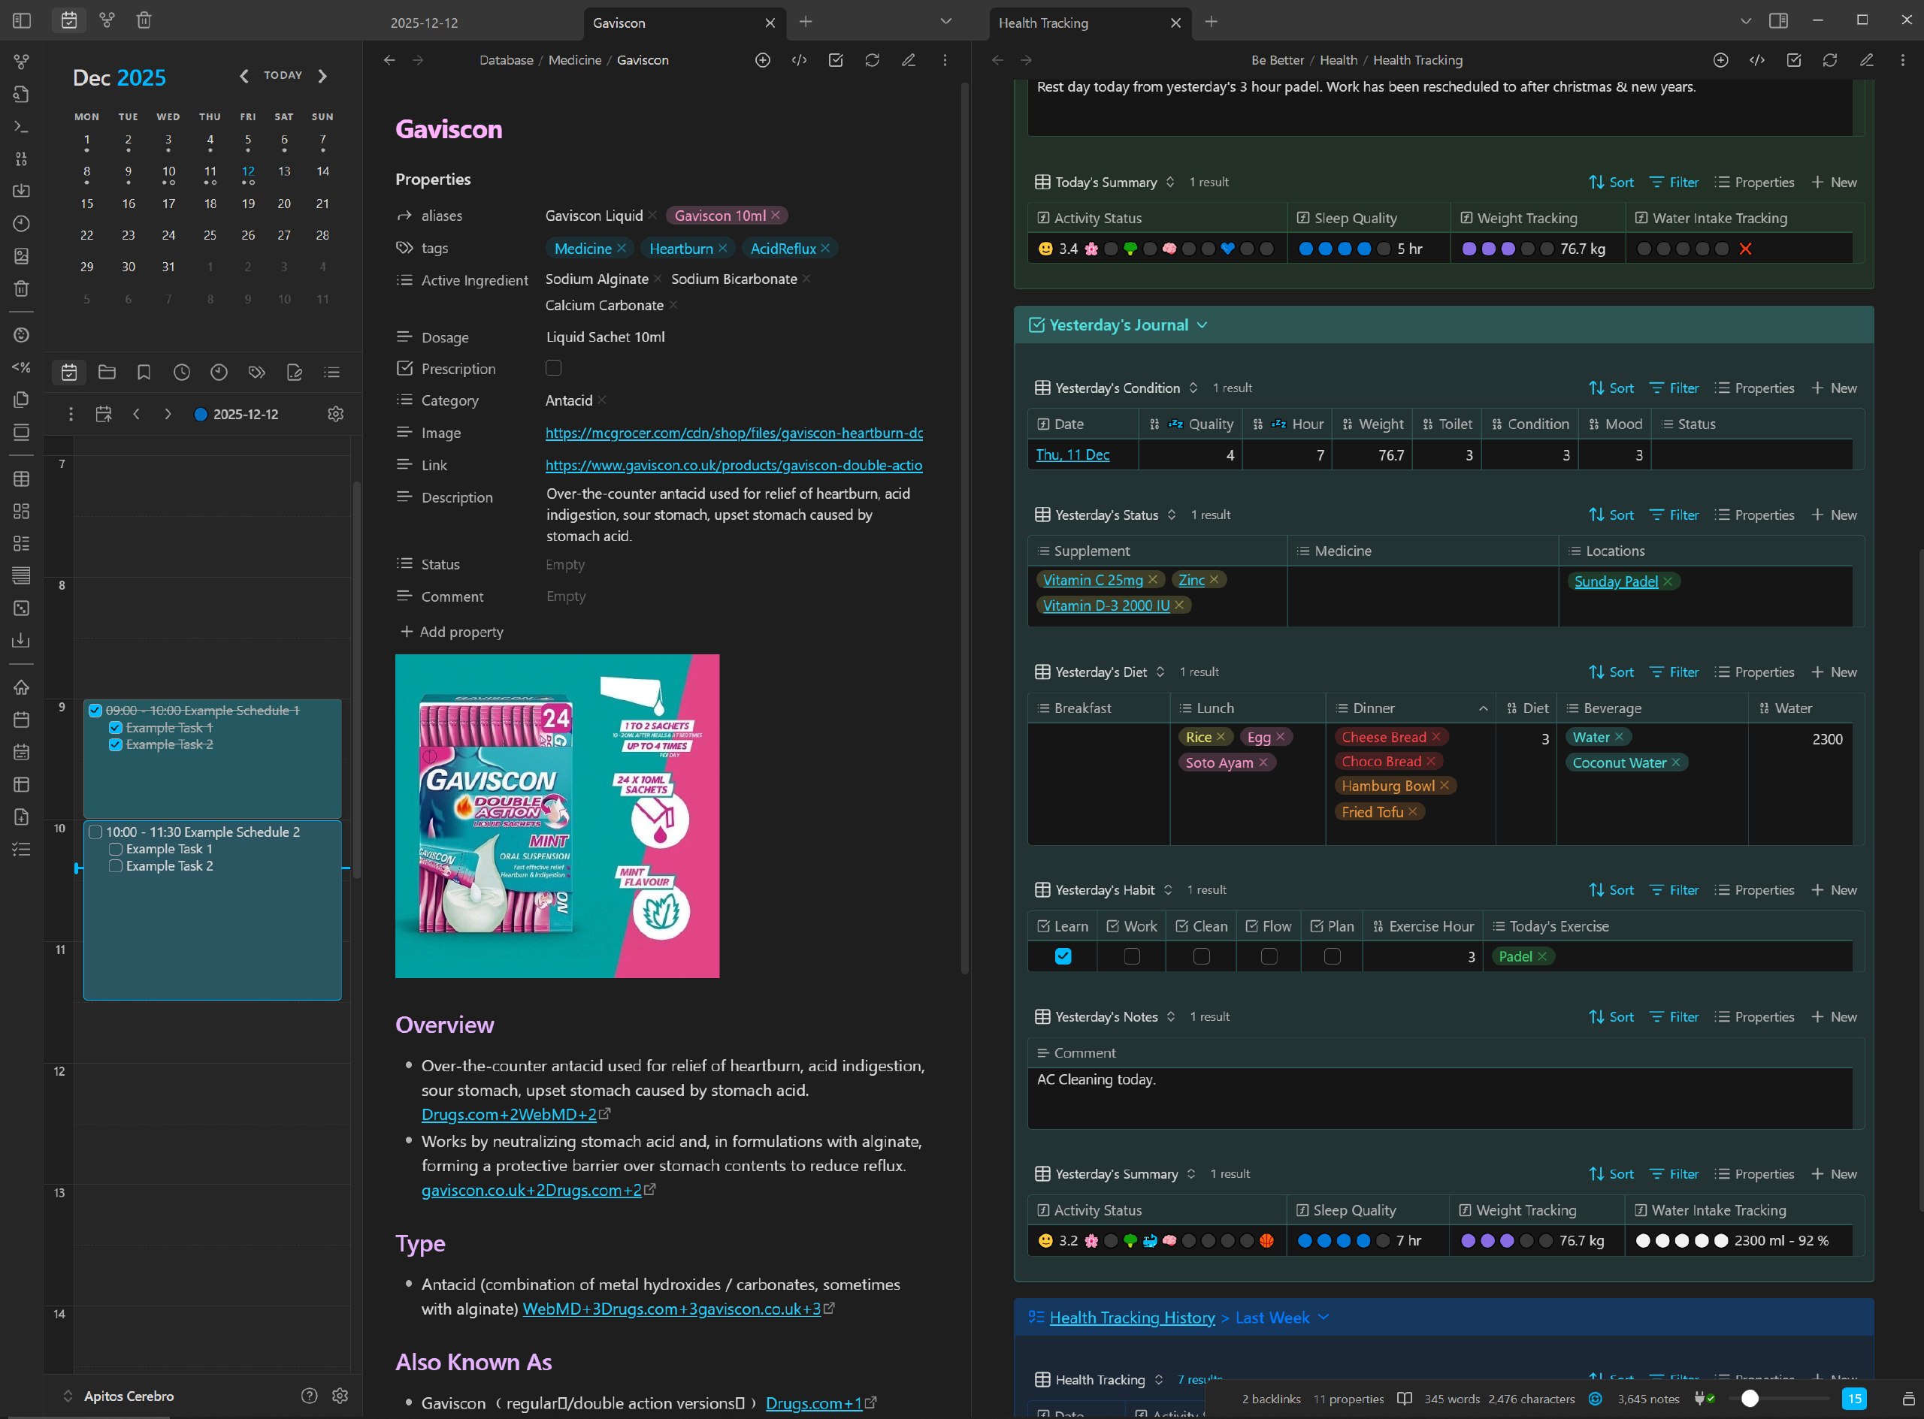Image resolution: width=1924 pixels, height=1419 pixels.
Task: Open more options in the Health Tracking pane header
Action: pos(1902,60)
